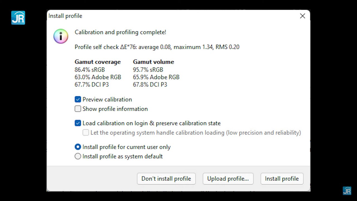Choose Install profile as system default
This screenshot has width=357, height=201.
point(78,156)
